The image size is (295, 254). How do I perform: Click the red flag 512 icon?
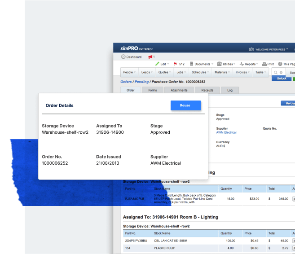pyautogui.click(x=175, y=64)
